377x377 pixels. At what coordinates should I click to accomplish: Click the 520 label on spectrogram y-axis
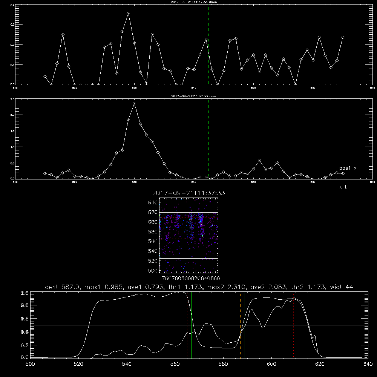[x=153, y=261]
